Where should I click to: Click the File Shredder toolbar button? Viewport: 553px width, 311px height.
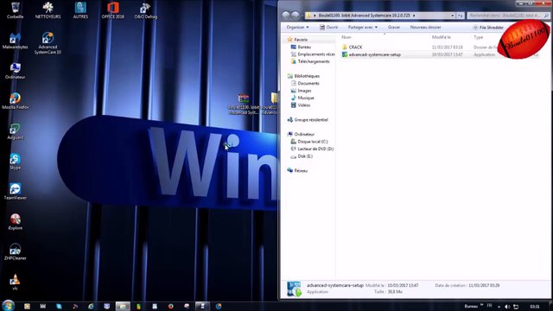487,28
